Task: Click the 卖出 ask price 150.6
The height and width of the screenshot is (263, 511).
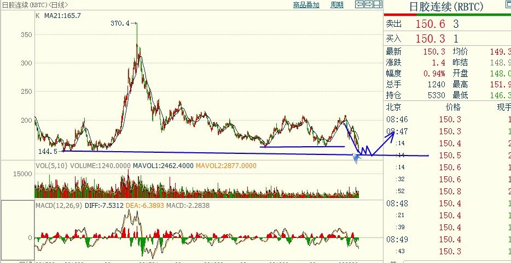Action: (x=430, y=23)
